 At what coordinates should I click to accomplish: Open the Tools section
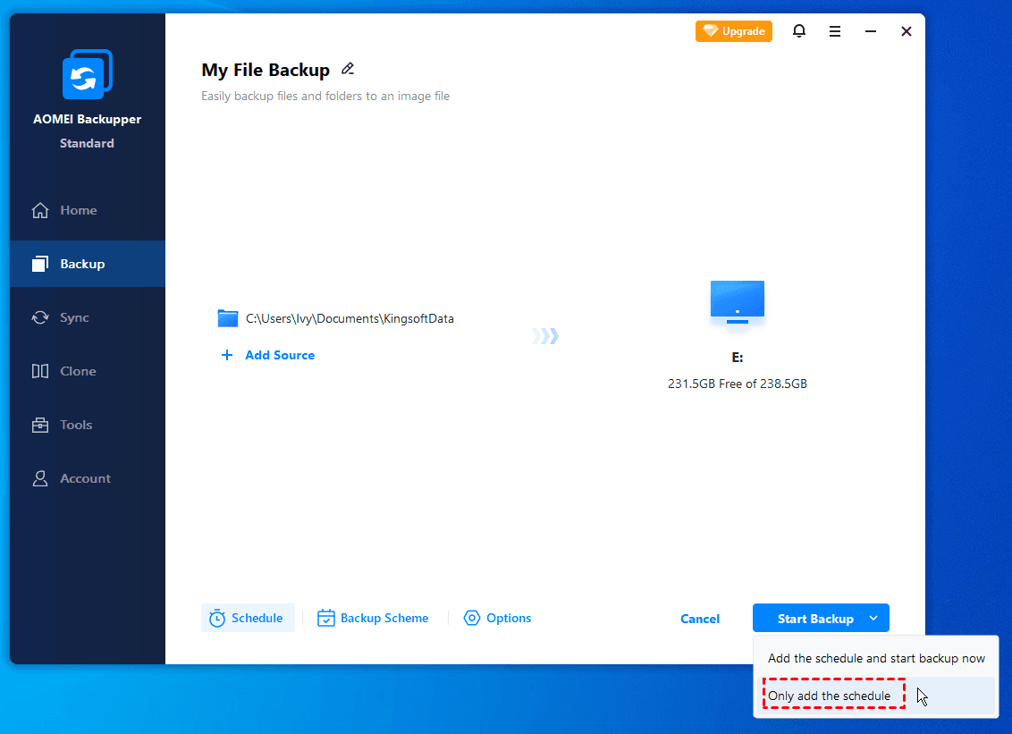coord(87,425)
